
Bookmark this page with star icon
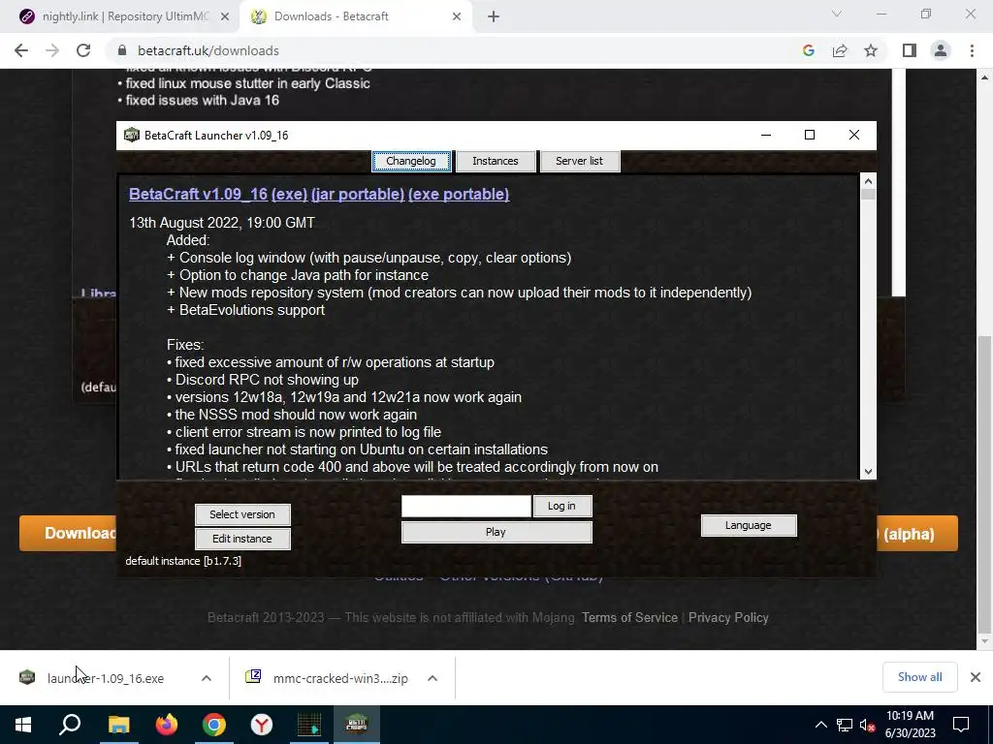pyautogui.click(x=871, y=50)
